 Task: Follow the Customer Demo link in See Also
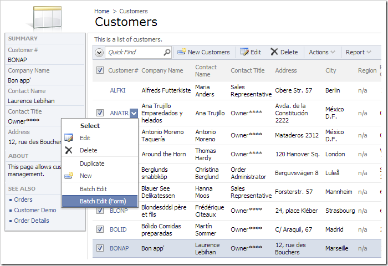(35, 210)
